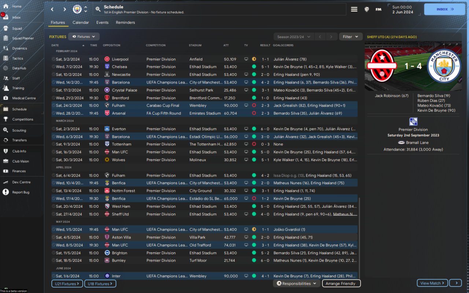Switch to the Calendar tab

click(x=81, y=23)
